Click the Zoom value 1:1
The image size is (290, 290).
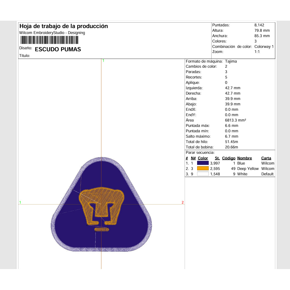coord(257,52)
